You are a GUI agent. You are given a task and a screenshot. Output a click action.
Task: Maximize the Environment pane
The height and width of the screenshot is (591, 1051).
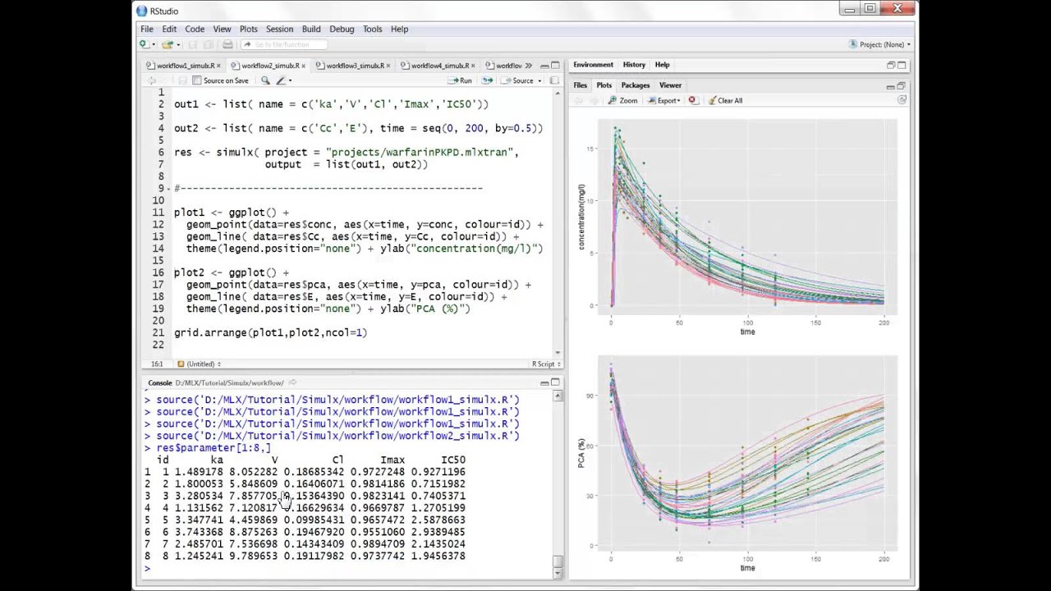pyautogui.click(x=902, y=65)
